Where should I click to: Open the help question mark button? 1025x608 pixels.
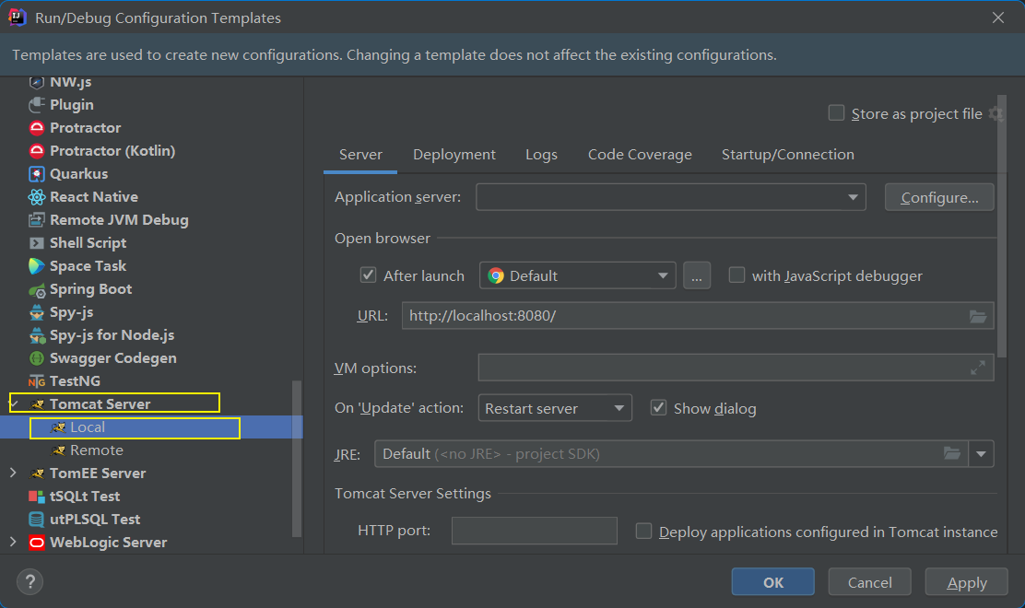point(30,582)
